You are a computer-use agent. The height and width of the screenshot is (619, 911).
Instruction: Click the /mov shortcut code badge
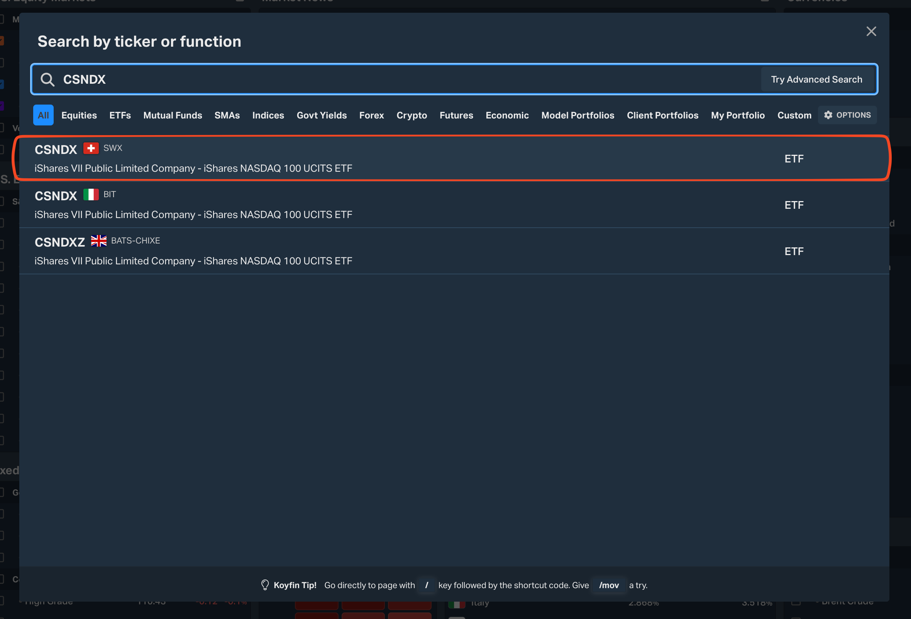click(609, 585)
